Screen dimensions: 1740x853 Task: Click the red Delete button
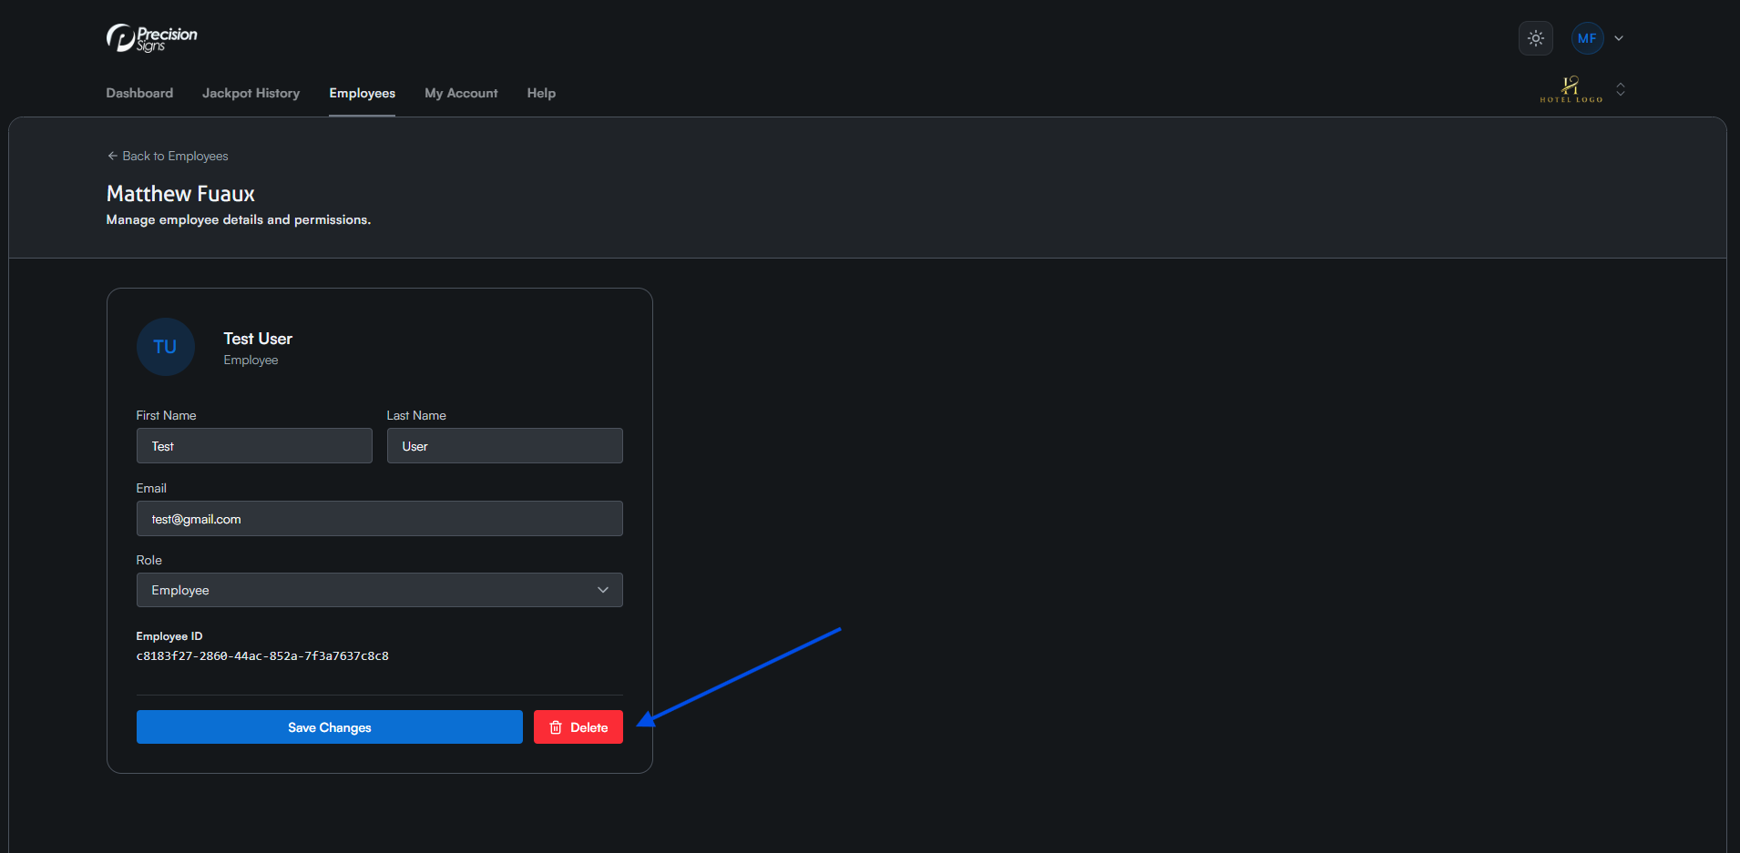coord(578,727)
